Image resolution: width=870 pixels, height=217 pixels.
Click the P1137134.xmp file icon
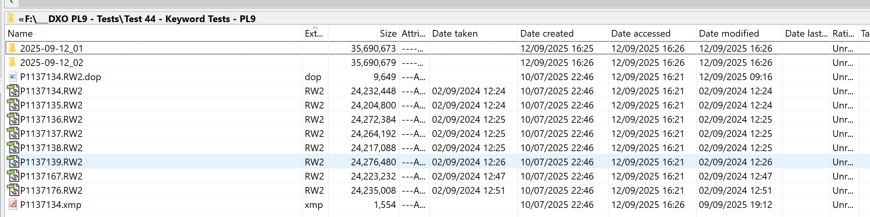[13, 205]
